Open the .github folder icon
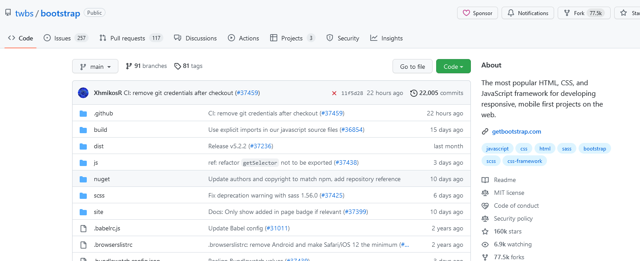Screen dimensions: 640x261 83,113
